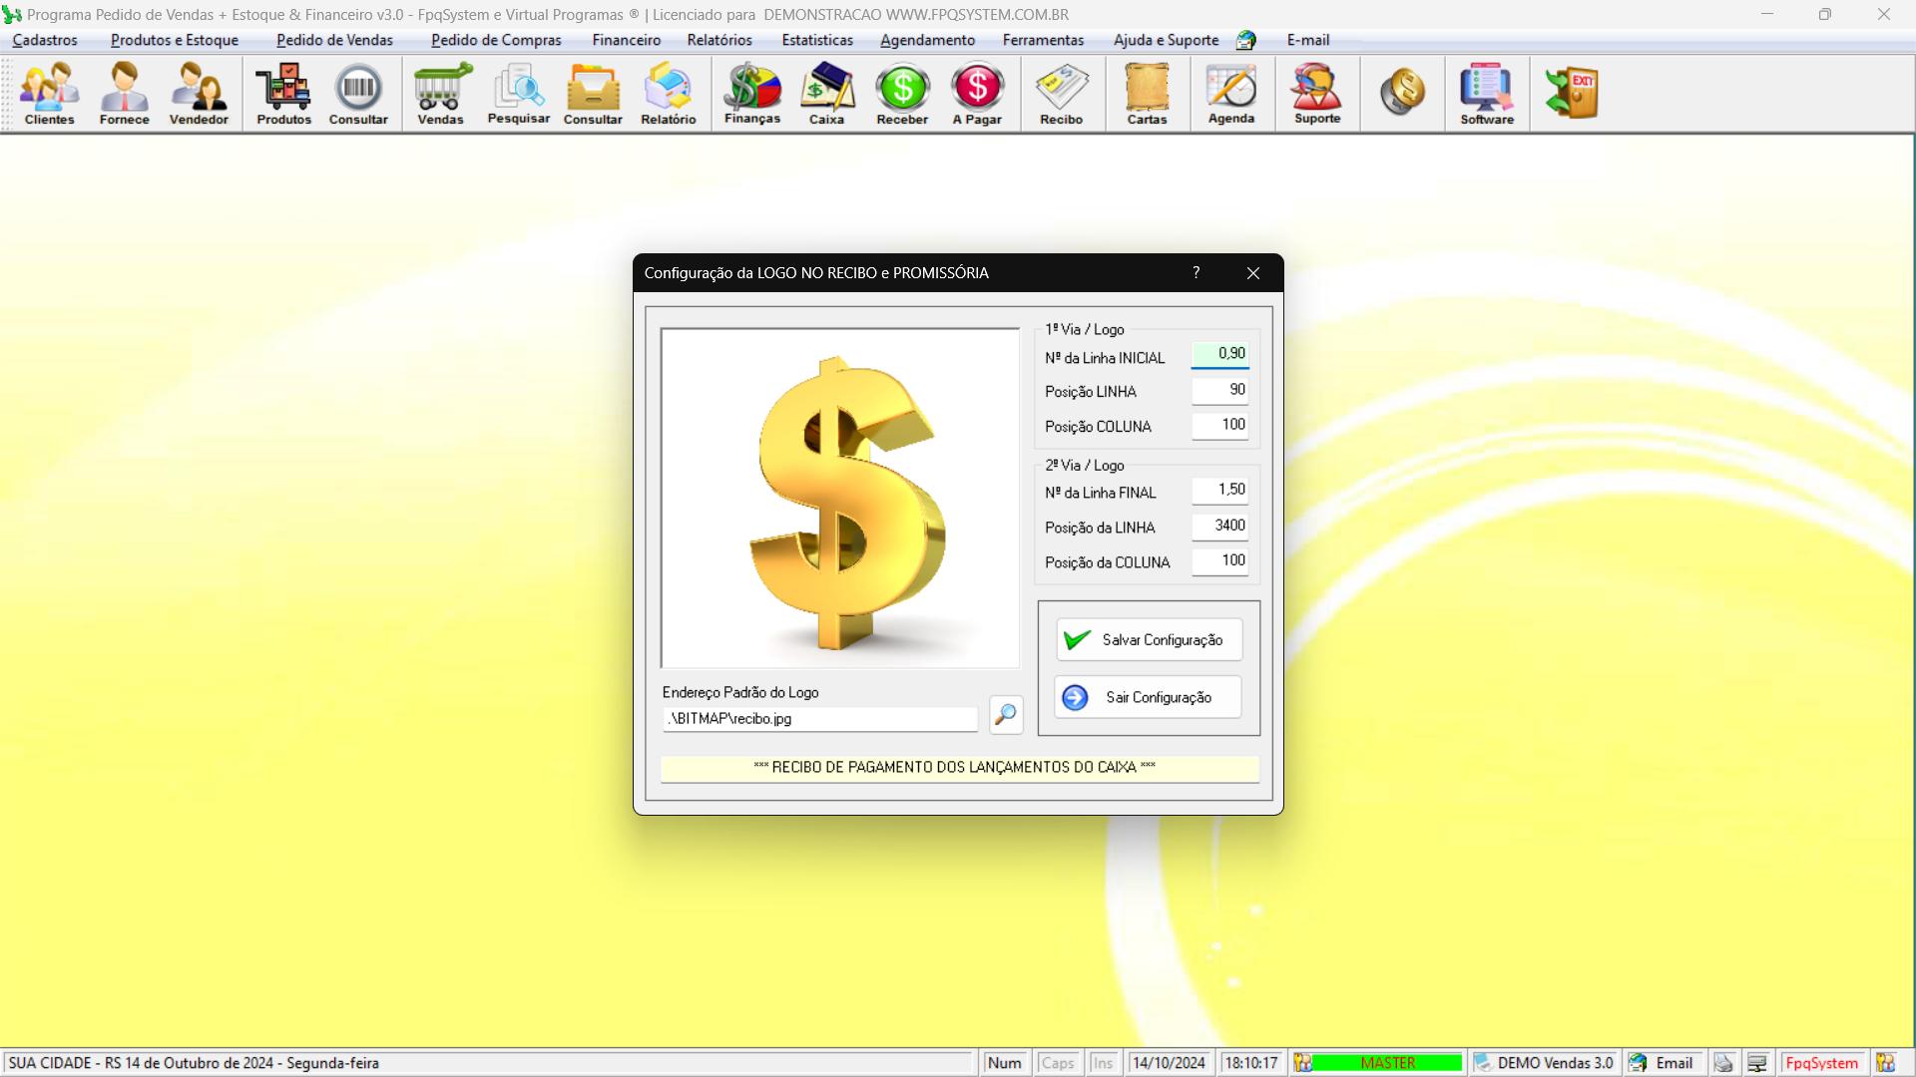The image size is (1916, 1077).
Task: Click the monitor icon in status bar
Action: 1757,1063
